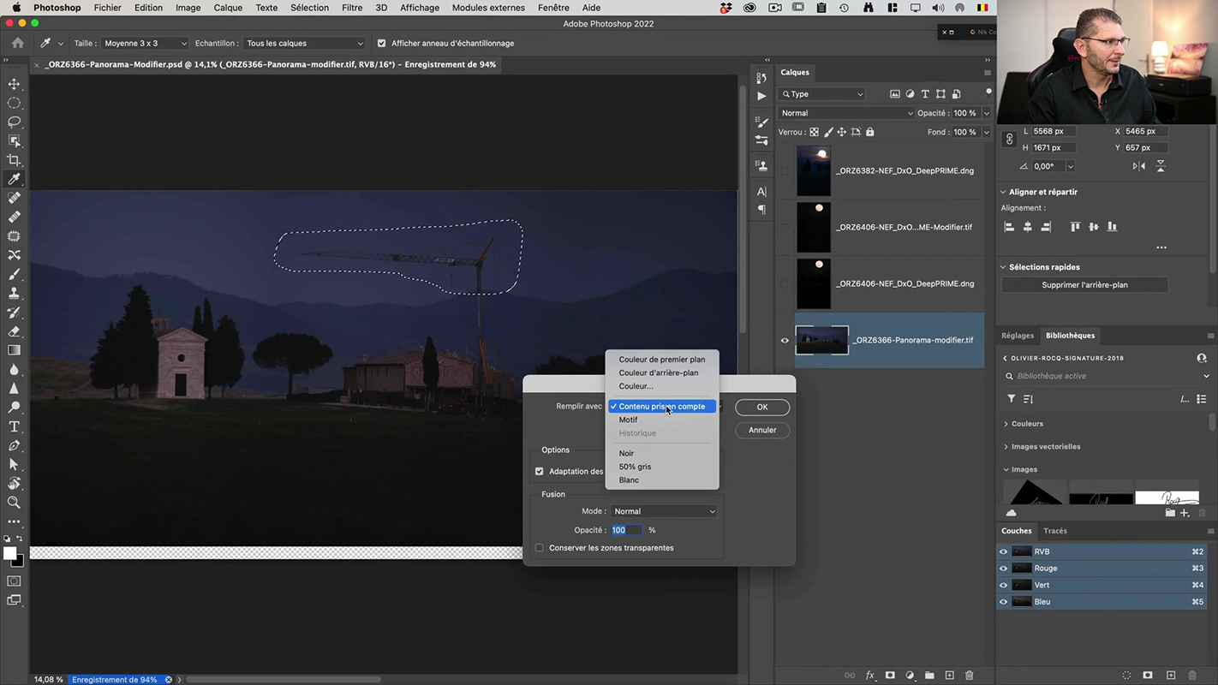Click the Annuler button
The width and height of the screenshot is (1218, 685).
(761, 430)
